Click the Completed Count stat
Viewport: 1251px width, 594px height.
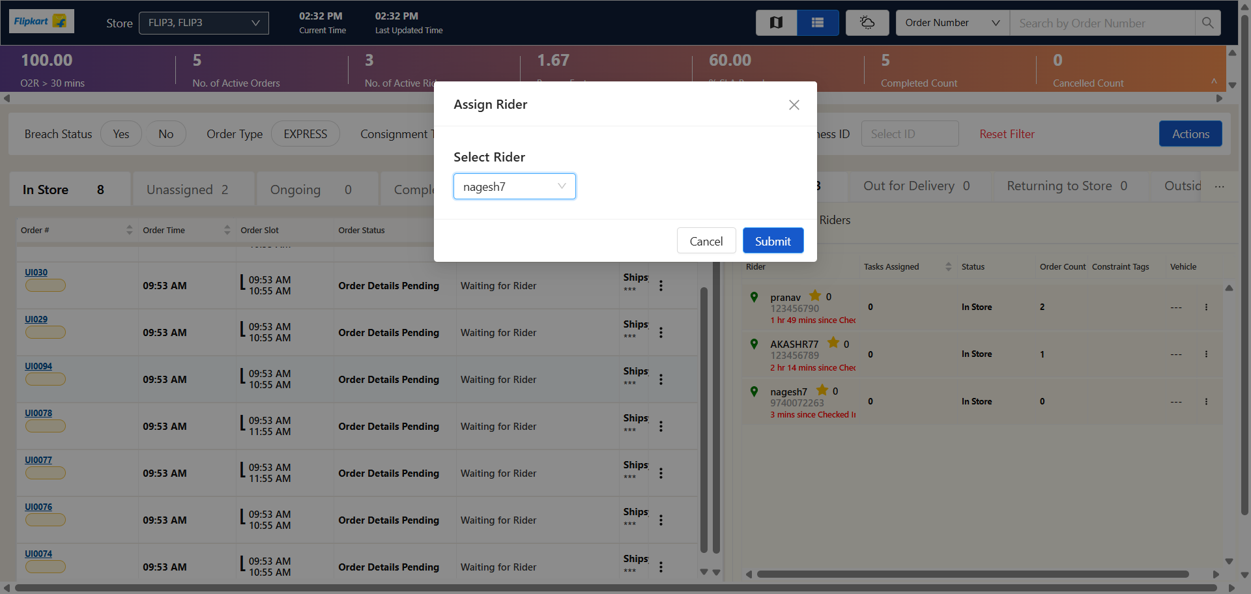[919, 71]
